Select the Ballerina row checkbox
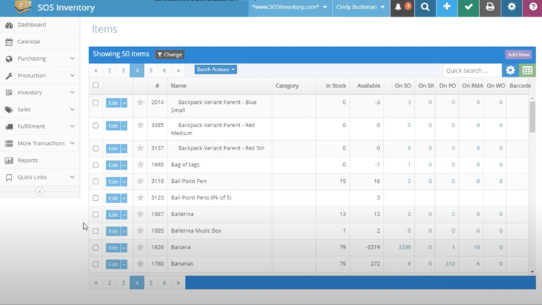 (x=95, y=214)
